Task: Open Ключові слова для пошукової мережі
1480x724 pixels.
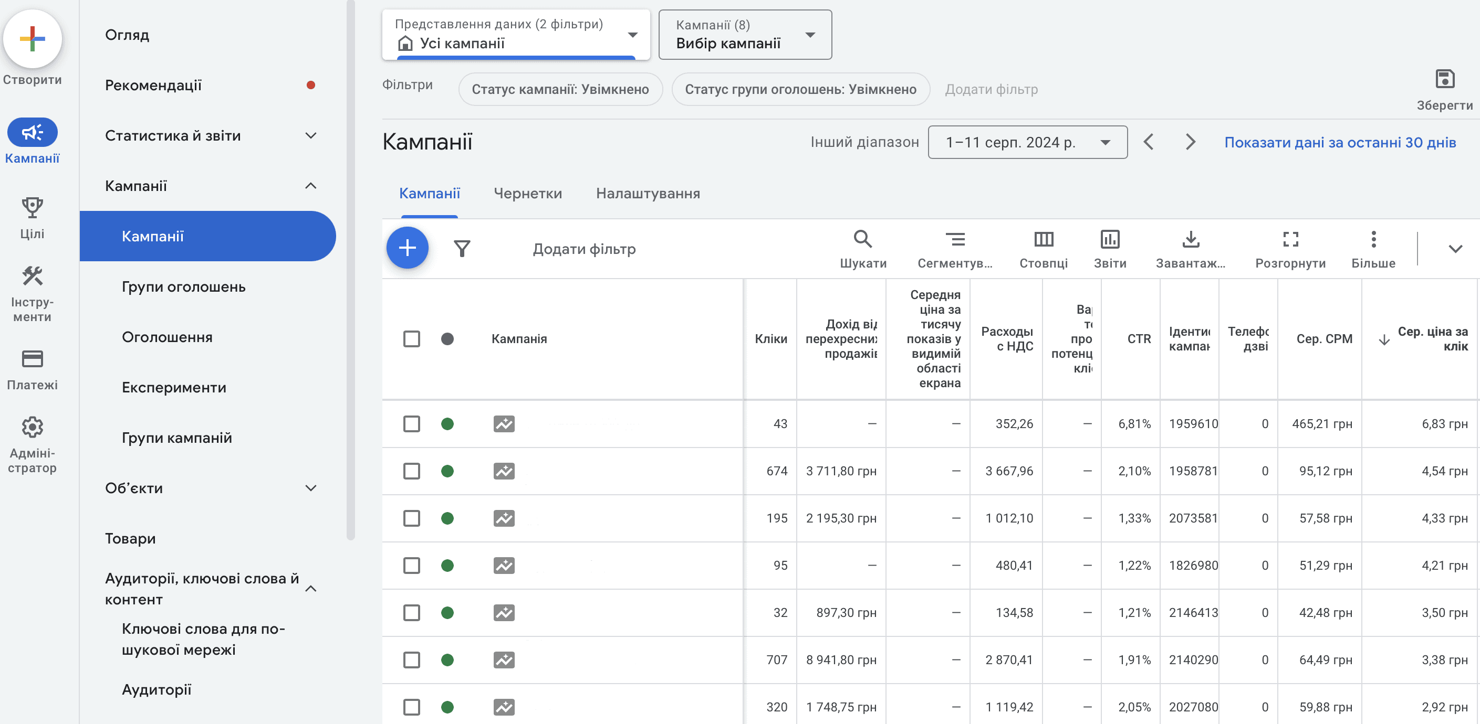Action: pyautogui.click(x=203, y=639)
